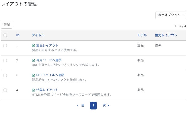
Task: Click the green status icon beside PDFファイルへ遷移
Action: 33,75
